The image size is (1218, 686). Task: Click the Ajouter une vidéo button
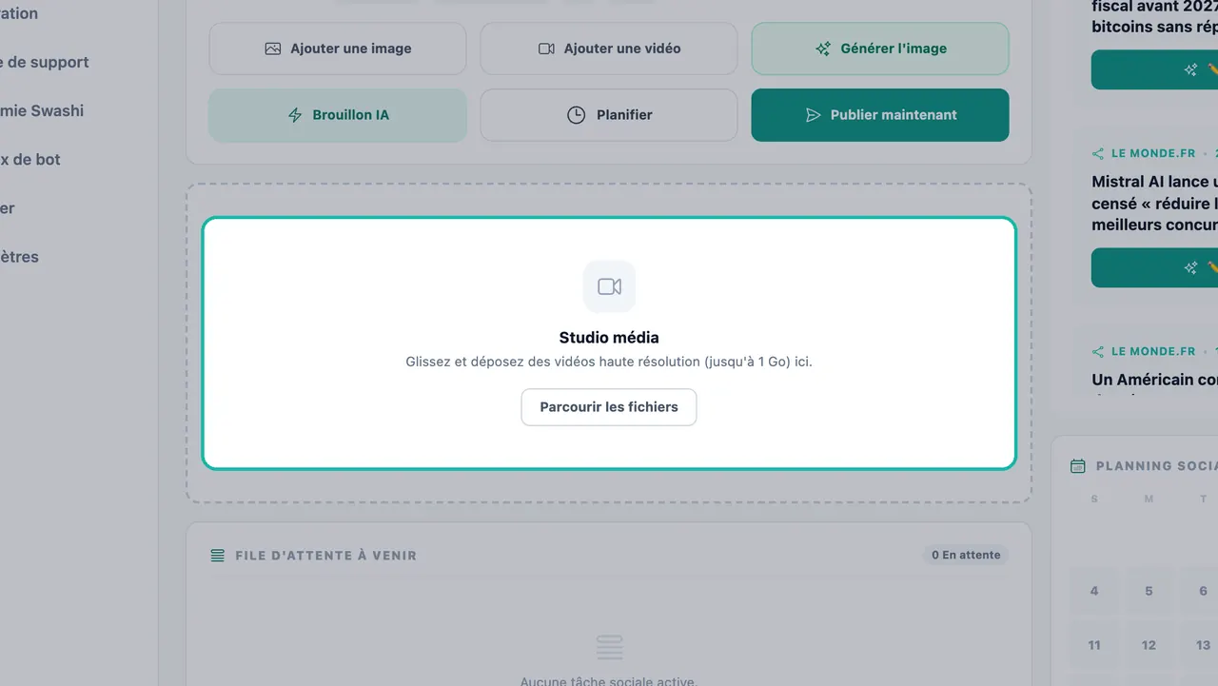pyautogui.click(x=609, y=49)
